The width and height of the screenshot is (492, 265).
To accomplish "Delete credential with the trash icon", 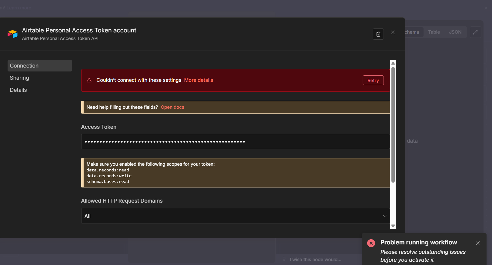I will click(378, 34).
